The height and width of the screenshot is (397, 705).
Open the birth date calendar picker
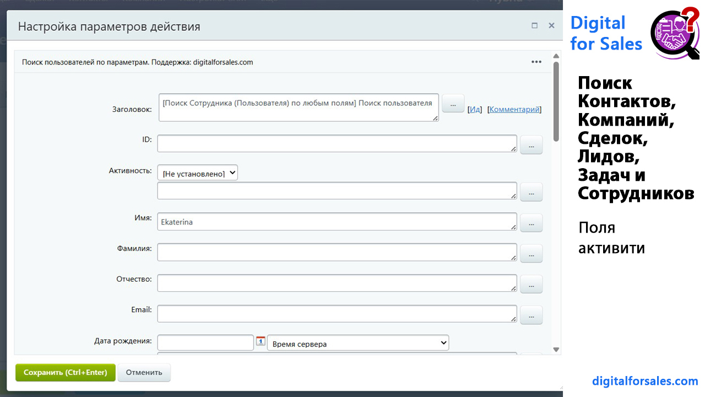pyautogui.click(x=261, y=341)
